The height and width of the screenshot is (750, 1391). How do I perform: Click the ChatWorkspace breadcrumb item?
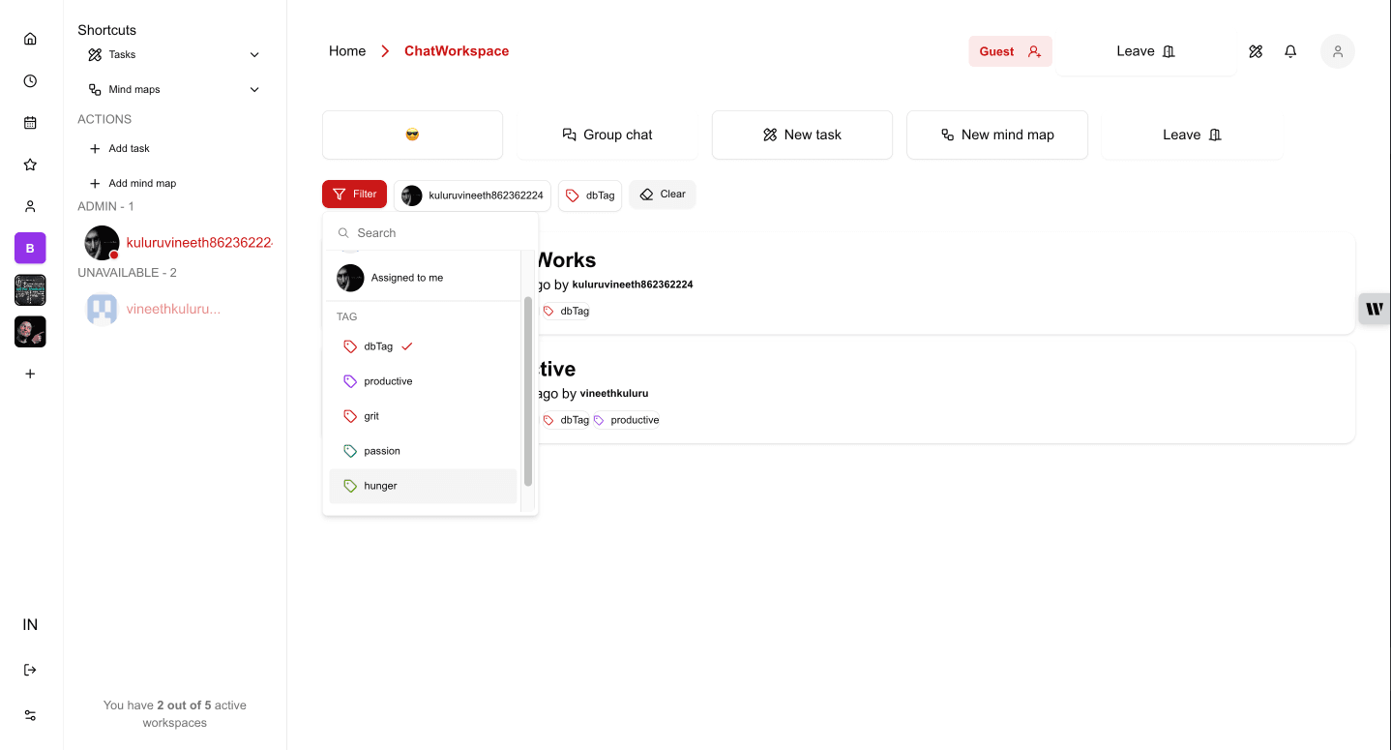[456, 50]
